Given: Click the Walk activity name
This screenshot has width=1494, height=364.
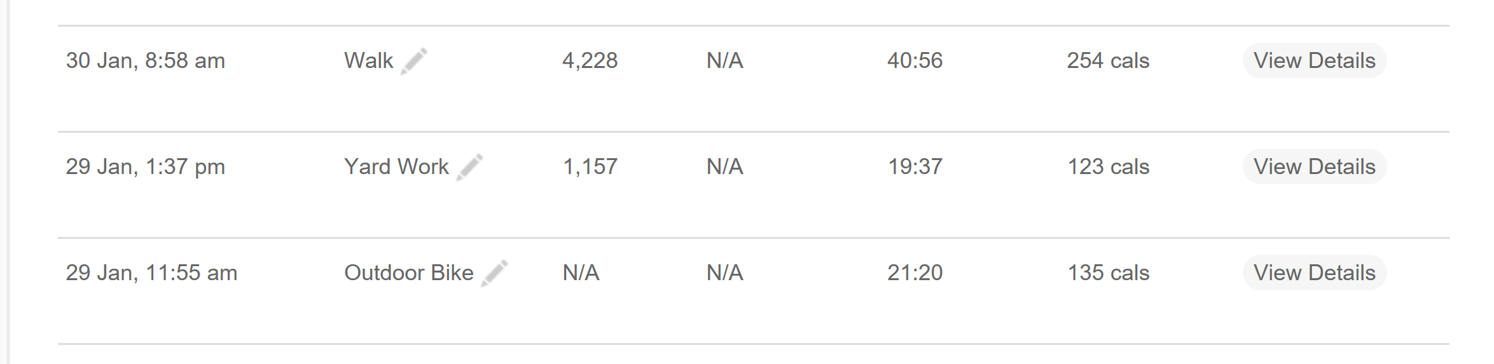Looking at the screenshot, I should coord(369,60).
